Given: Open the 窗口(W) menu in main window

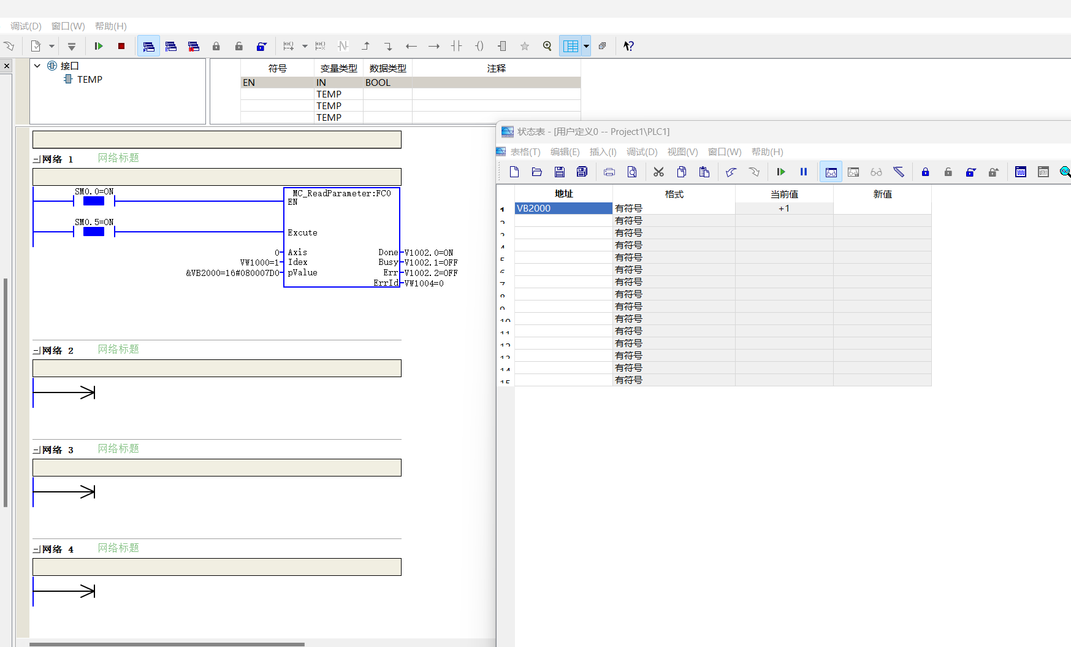Looking at the screenshot, I should tap(68, 26).
